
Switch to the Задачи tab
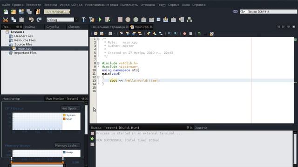point(201,128)
